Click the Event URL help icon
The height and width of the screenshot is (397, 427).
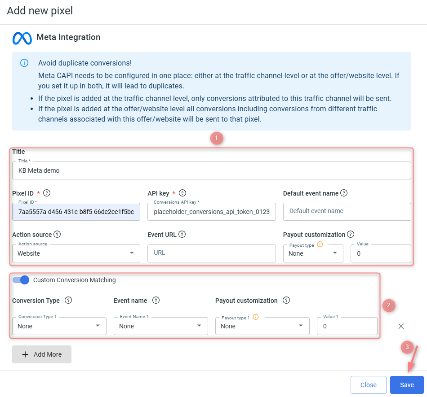pyautogui.click(x=182, y=234)
